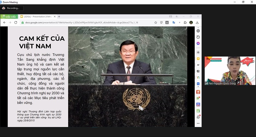
Task: Open browsing history in the sidebar
Action: coord(198,37)
